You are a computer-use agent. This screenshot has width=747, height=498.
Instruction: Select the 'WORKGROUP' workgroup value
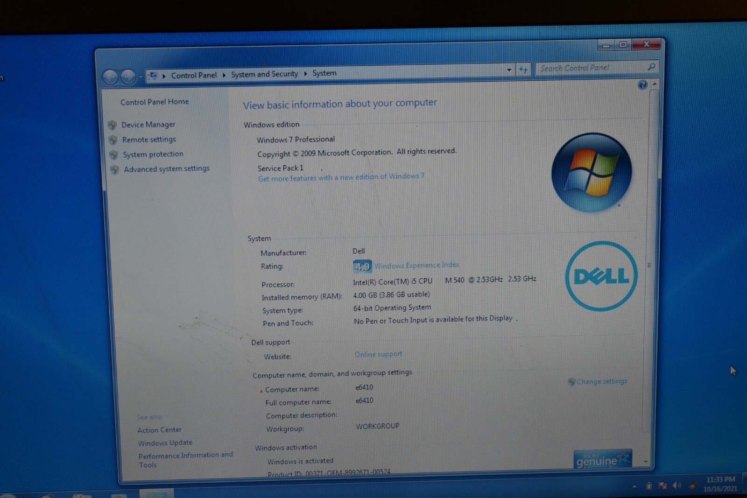378,426
